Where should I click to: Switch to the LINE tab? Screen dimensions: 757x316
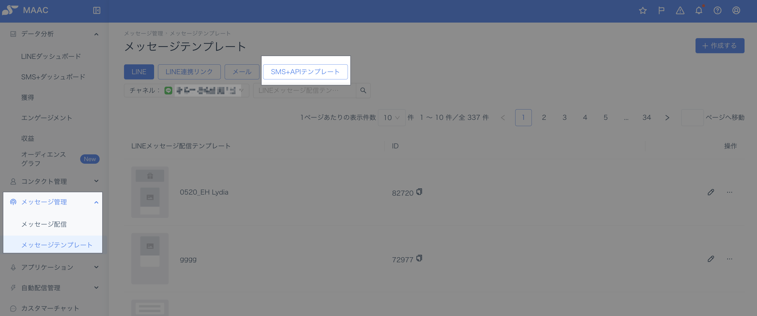point(139,72)
